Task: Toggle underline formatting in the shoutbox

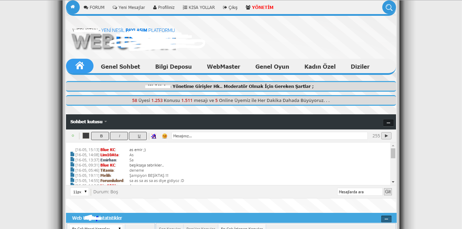Action: pyautogui.click(x=138, y=136)
